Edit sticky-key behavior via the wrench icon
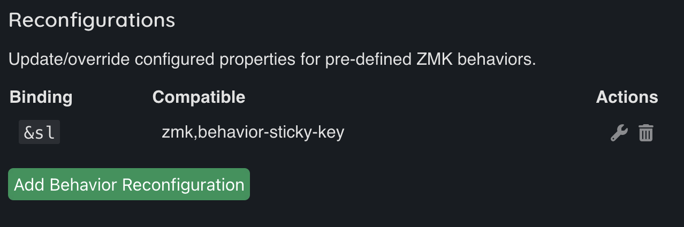This screenshot has height=227, width=684. coord(619,133)
